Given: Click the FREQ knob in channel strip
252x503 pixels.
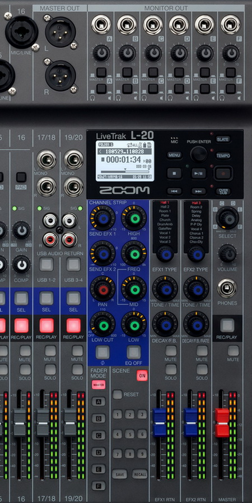Looking at the screenshot, I should point(134,253).
